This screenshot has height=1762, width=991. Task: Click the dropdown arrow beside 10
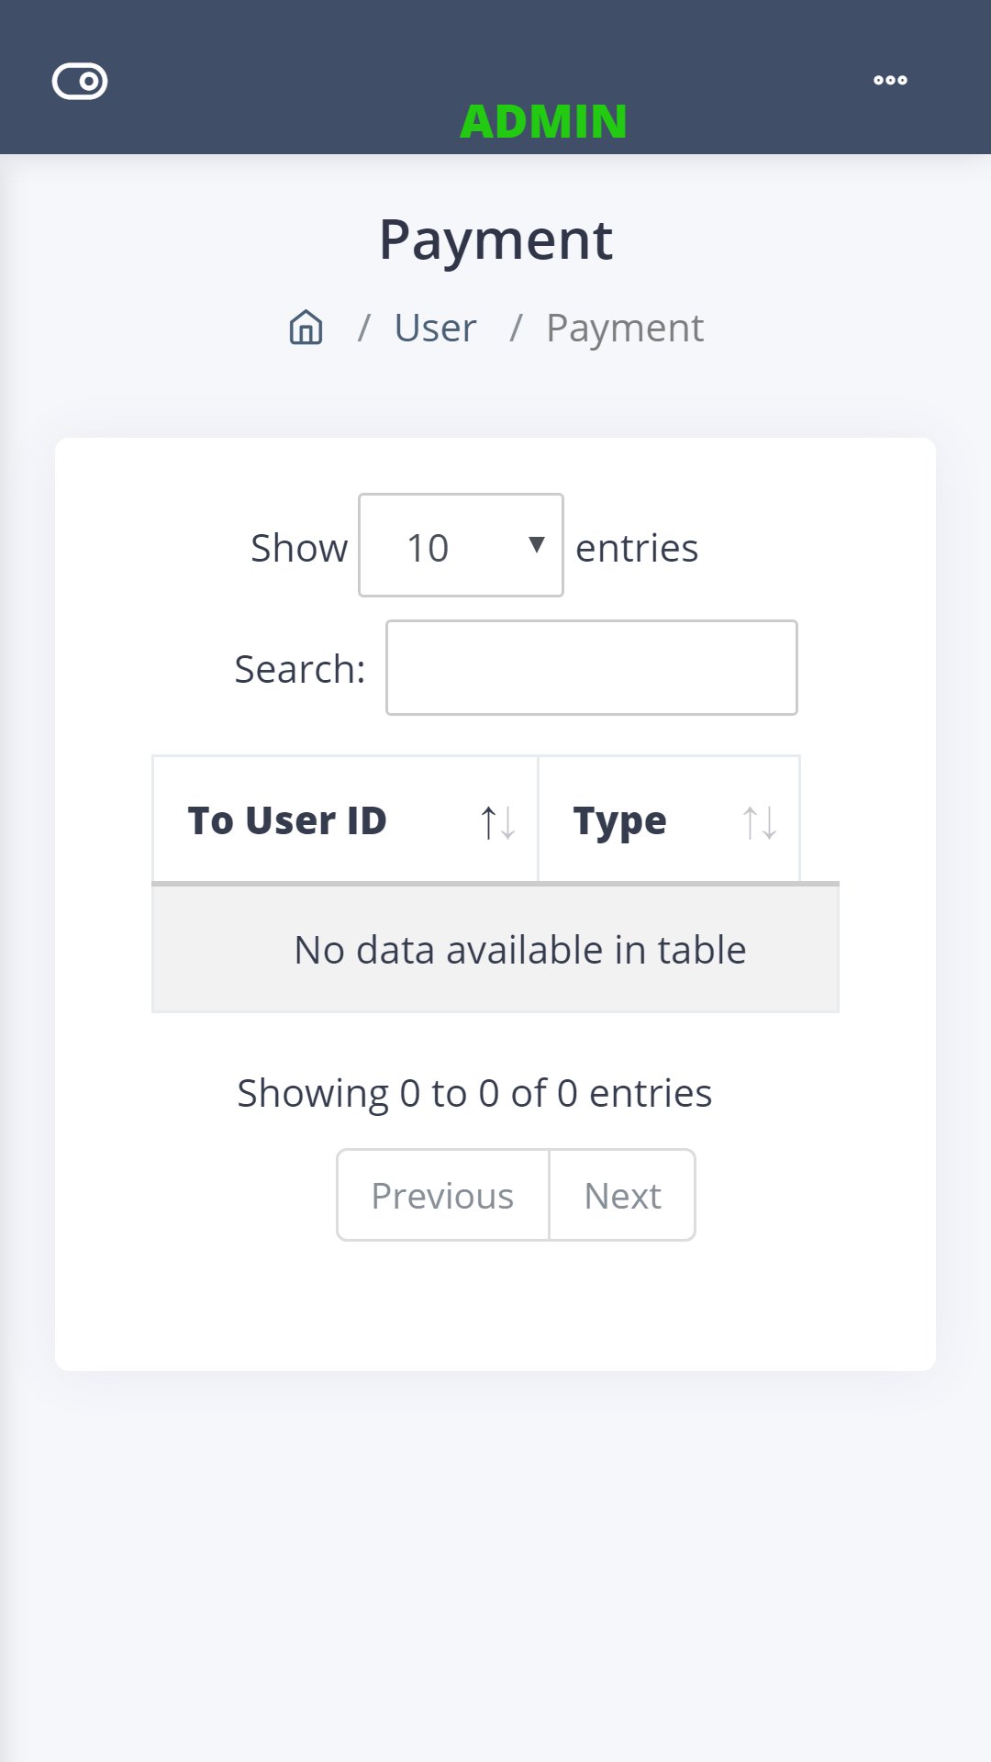(x=537, y=545)
